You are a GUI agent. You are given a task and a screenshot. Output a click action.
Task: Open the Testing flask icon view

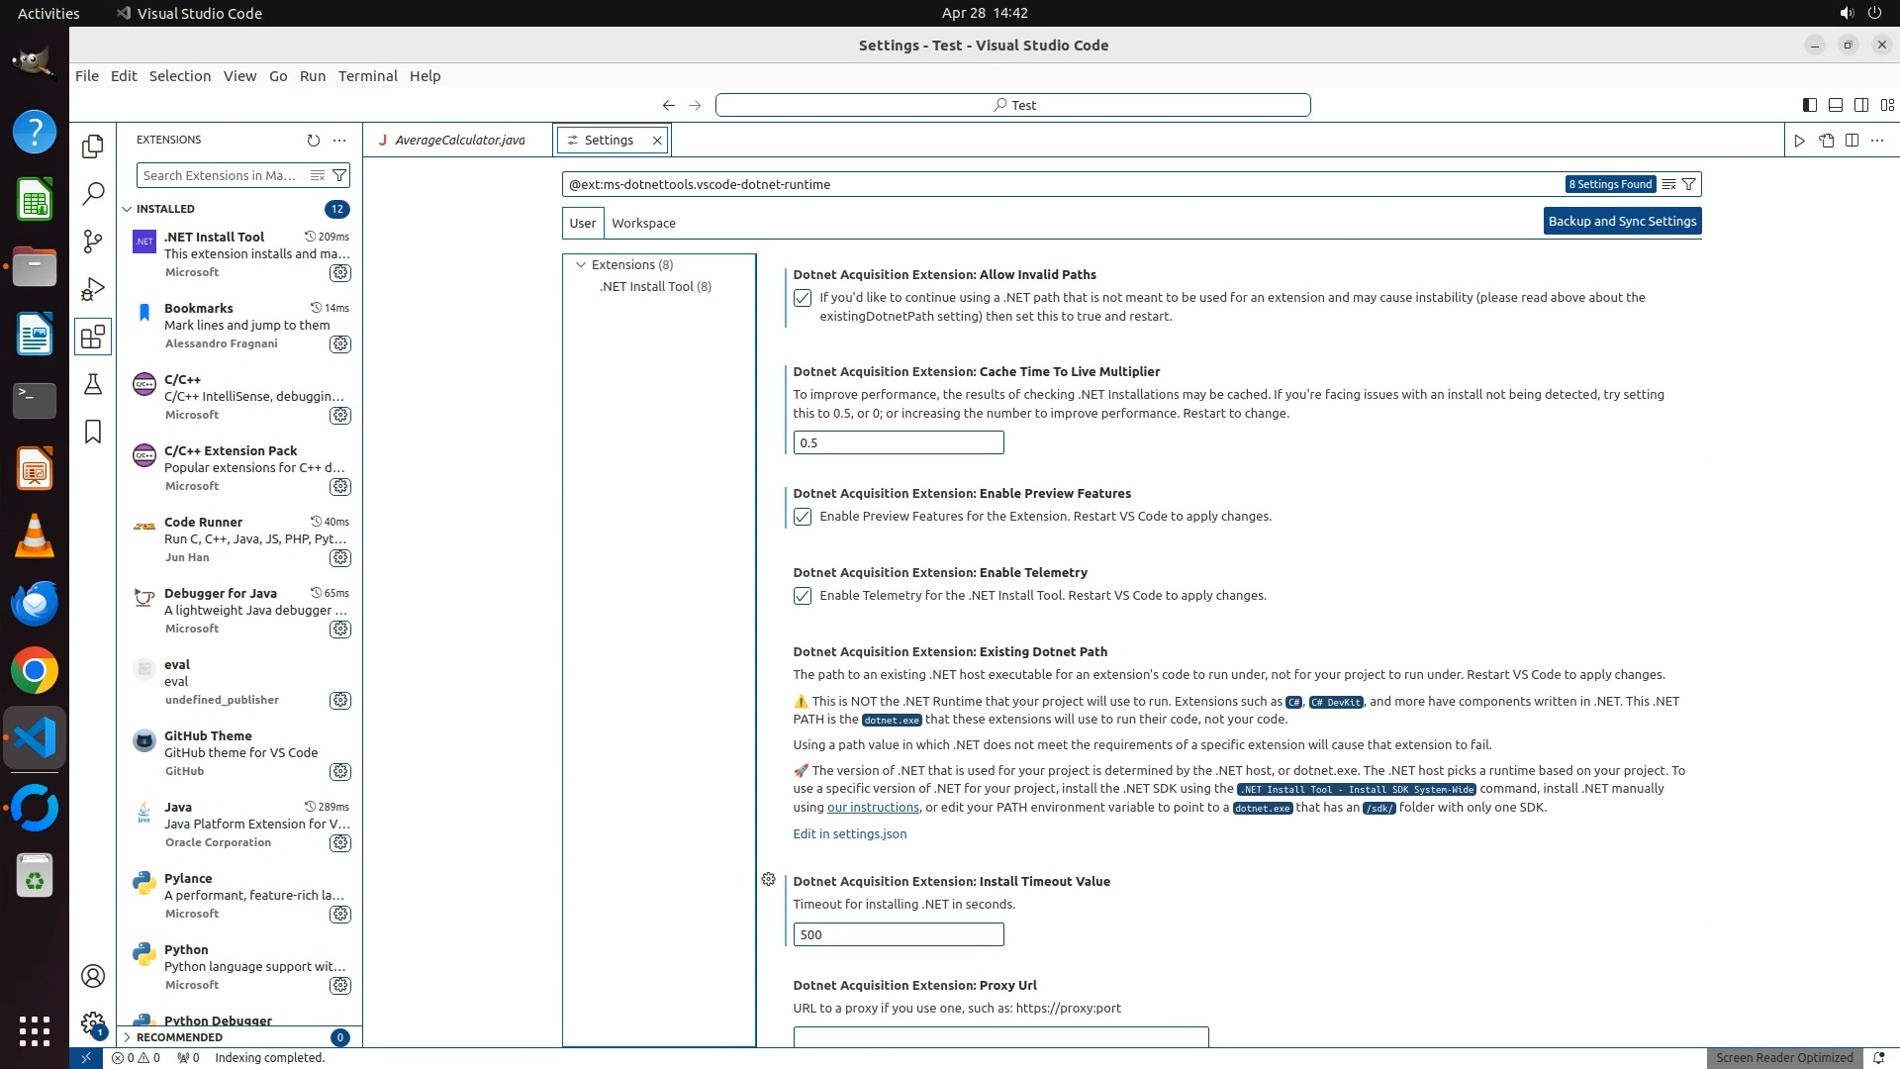click(x=93, y=384)
